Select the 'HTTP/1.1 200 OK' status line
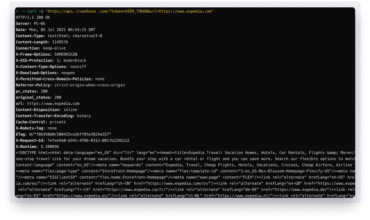The height and width of the screenshot is (220, 370). coord(33,17)
